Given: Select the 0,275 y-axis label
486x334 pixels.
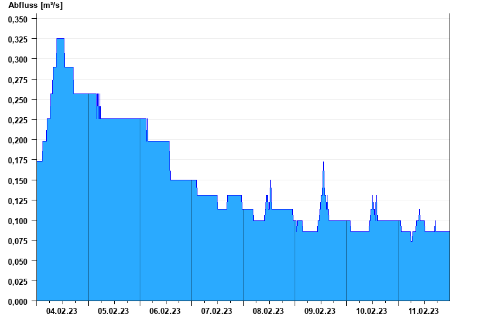Looking at the screenshot, I should [x=18, y=80].
